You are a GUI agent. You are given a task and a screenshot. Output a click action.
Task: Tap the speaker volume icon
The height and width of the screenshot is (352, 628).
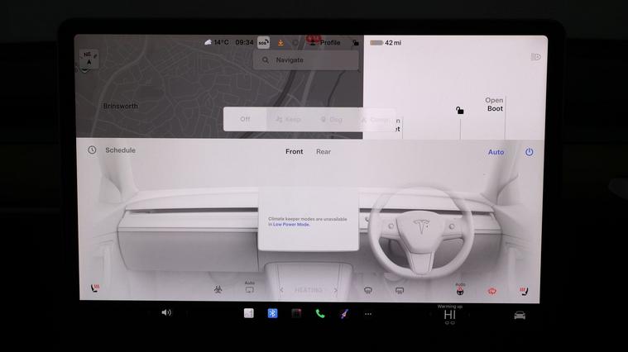166,313
